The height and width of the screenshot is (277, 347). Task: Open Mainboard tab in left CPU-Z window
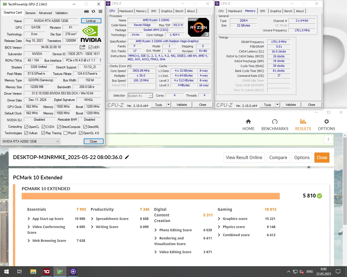(x=126, y=11)
